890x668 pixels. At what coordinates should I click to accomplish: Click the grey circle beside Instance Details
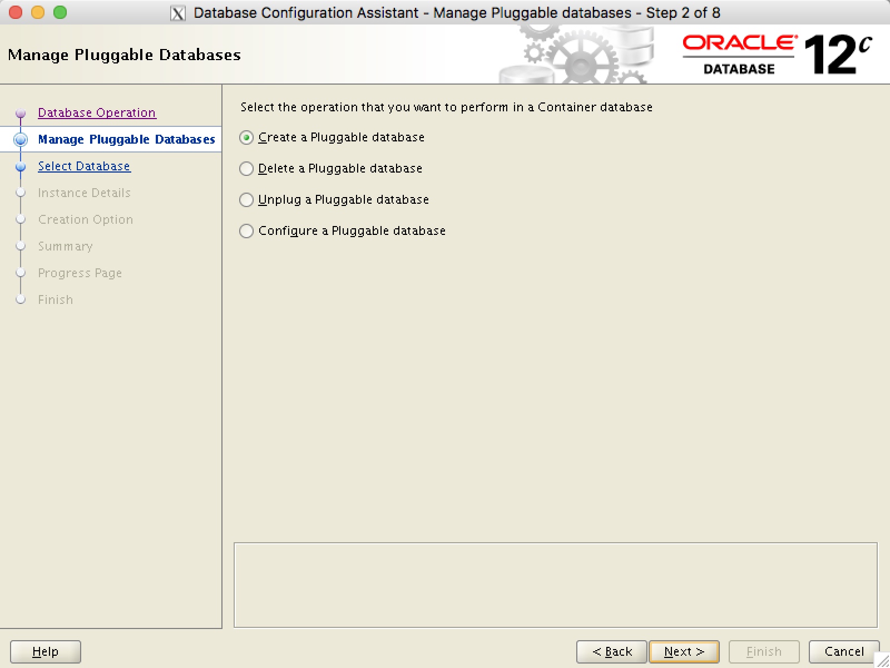pyautogui.click(x=21, y=193)
